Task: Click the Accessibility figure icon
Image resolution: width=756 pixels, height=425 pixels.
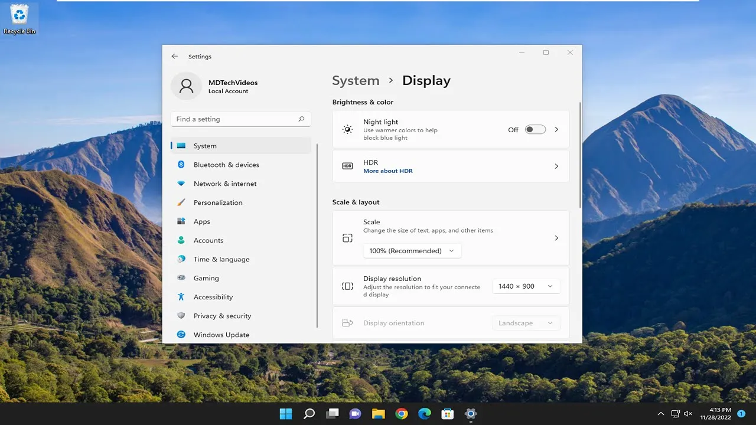Action: point(181,297)
